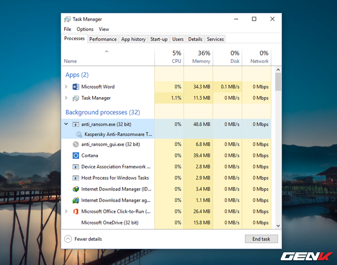
Task: Click the Host Process for Windows Tasks icon
Action: 76,178
